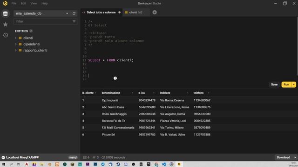Select the Baracca Fai da Te cell

114,121
